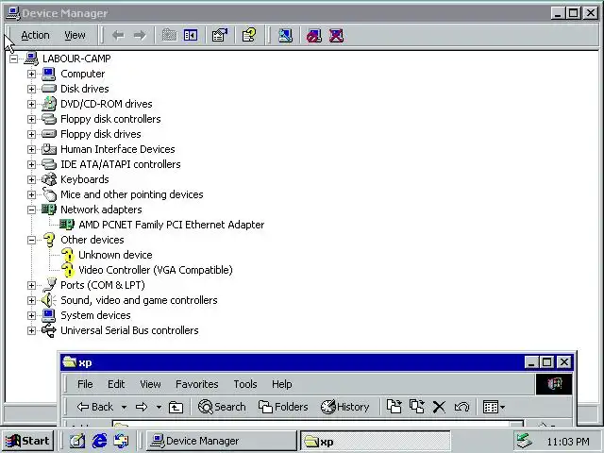Click the Keyboards category icon

(48, 179)
